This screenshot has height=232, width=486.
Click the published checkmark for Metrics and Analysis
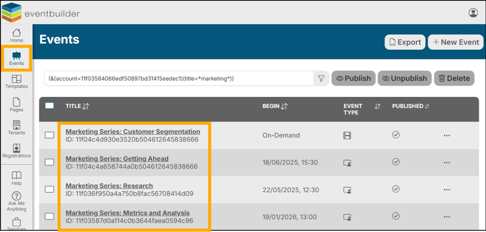click(395, 216)
